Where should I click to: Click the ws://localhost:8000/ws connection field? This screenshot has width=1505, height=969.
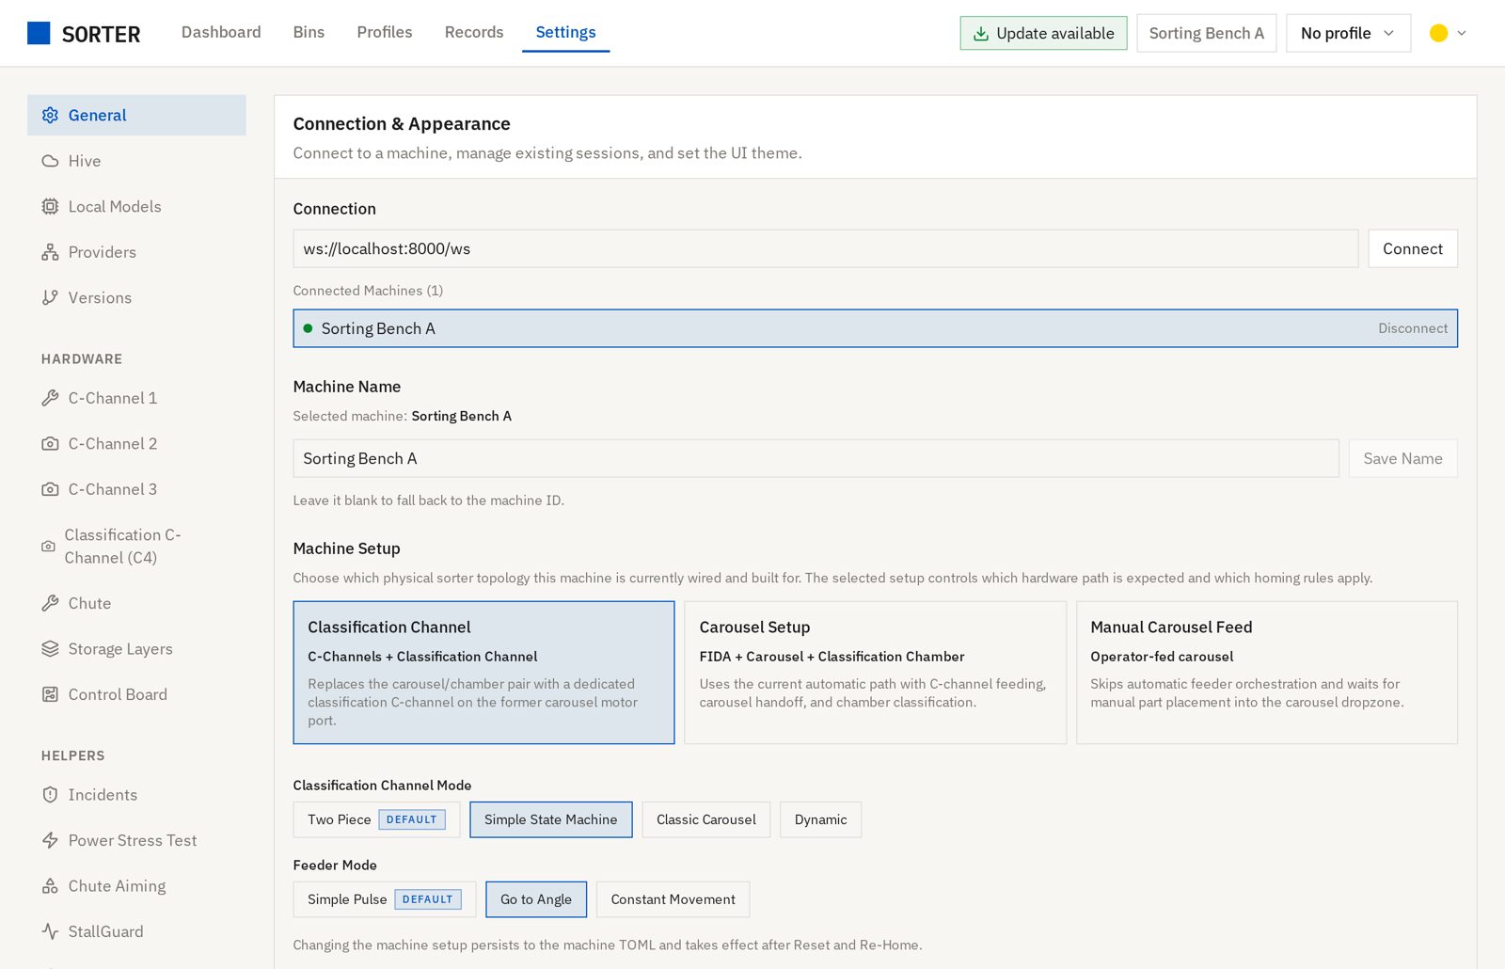click(x=826, y=248)
